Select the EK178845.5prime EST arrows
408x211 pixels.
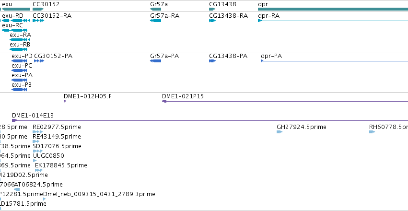tap(39, 170)
